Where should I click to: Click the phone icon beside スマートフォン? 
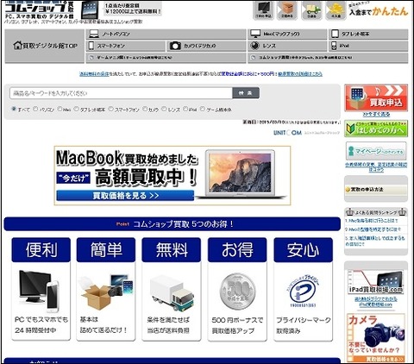[91, 46]
